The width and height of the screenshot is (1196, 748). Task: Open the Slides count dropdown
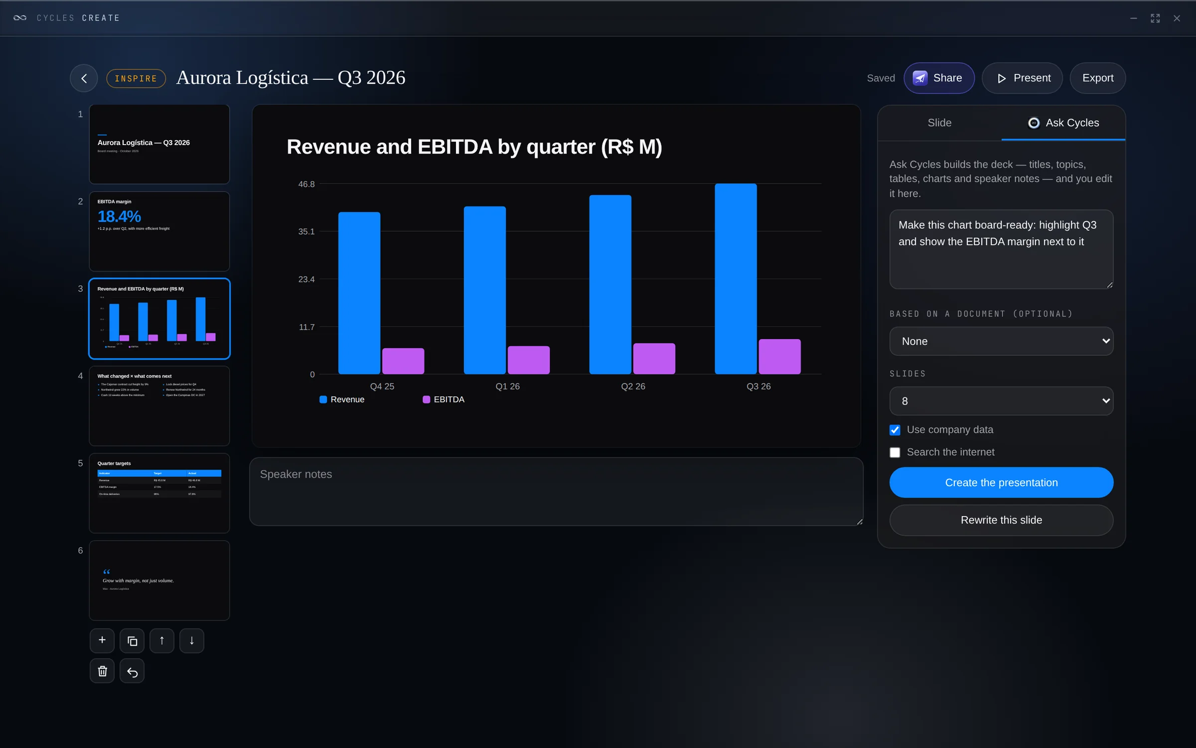(1001, 401)
